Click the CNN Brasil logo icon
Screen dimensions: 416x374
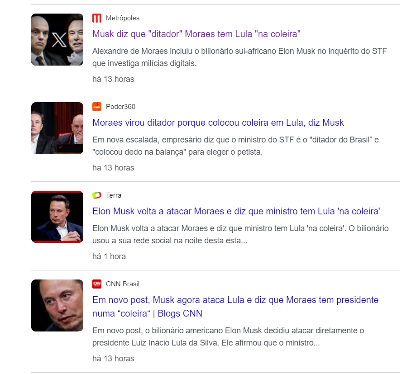coord(97,284)
